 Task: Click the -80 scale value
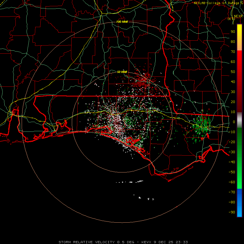(x=232, y=202)
